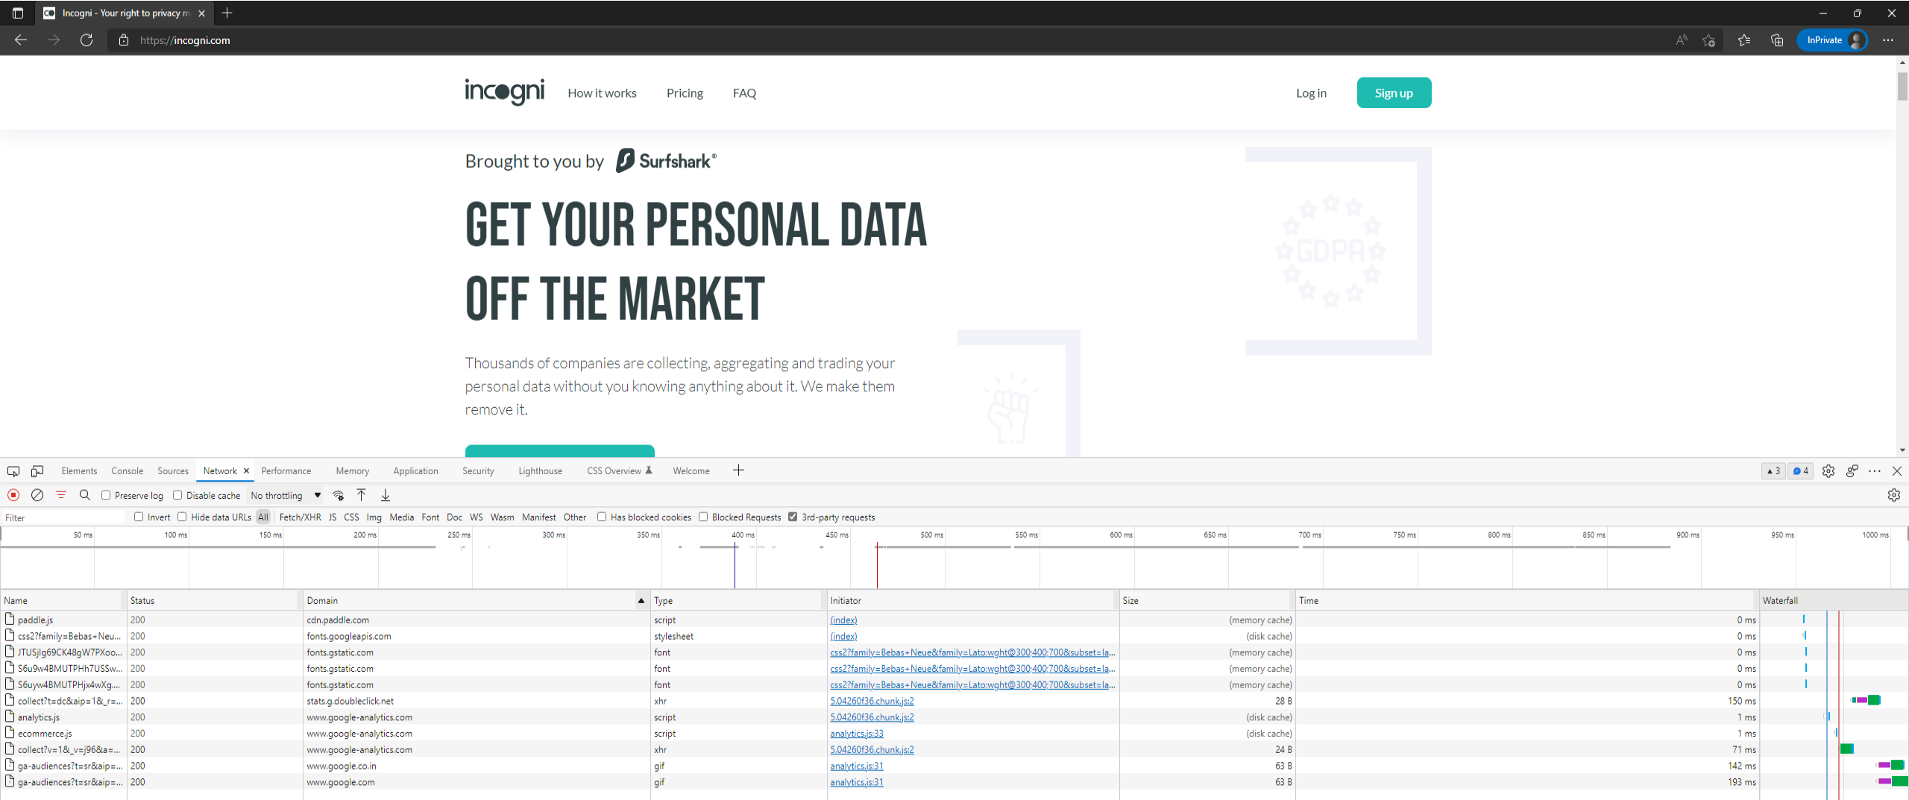Click the issues count badge showing 4
This screenshot has width=1909, height=800.
coord(1801,471)
